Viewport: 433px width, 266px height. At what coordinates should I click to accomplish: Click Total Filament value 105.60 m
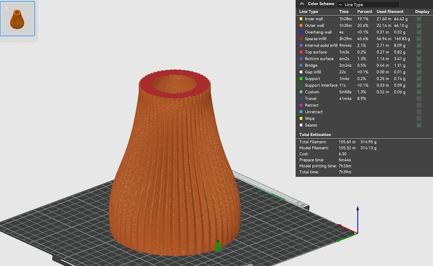point(347,142)
